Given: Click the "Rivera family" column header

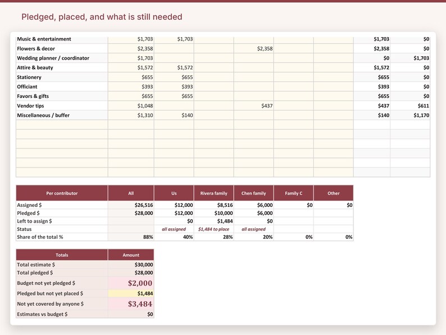Looking at the screenshot, I should tap(214, 193).
